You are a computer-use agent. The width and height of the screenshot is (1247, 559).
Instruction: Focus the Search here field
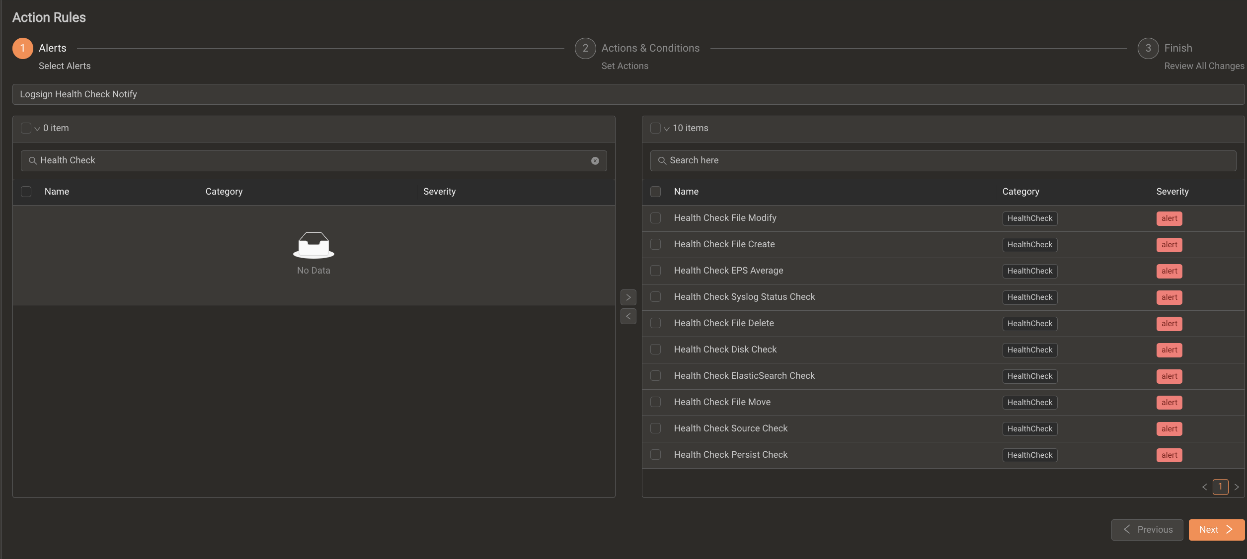(x=943, y=161)
